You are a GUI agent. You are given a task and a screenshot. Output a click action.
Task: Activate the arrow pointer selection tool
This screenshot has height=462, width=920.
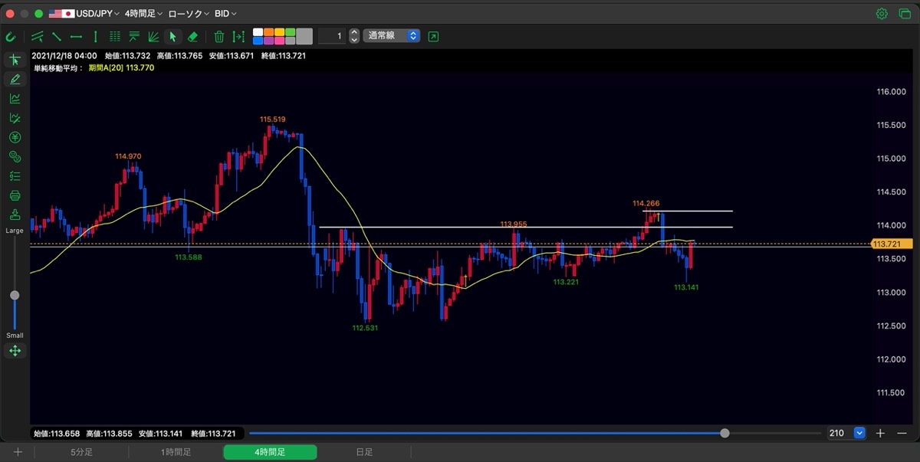click(x=173, y=36)
